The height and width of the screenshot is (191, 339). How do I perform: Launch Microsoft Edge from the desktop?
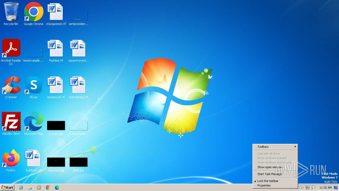pyautogui.click(x=34, y=124)
